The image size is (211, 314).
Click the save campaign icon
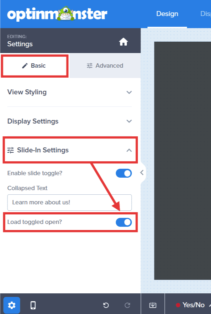(x=153, y=305)
